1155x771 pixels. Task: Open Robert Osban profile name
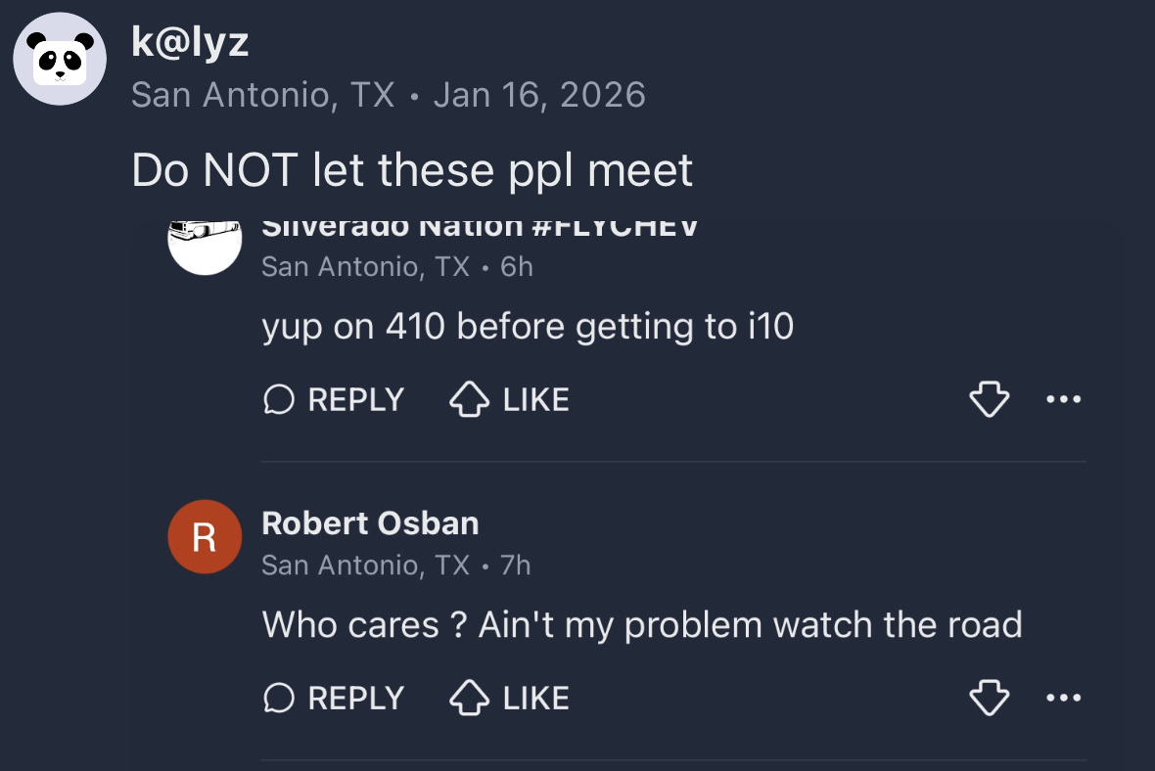click(x=370, y=523)
